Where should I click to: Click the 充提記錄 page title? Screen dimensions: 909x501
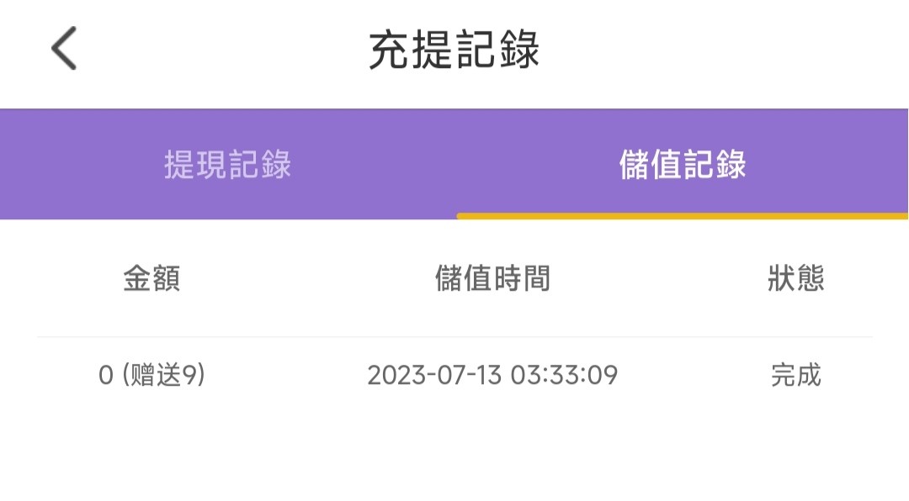tap(454, 50)
